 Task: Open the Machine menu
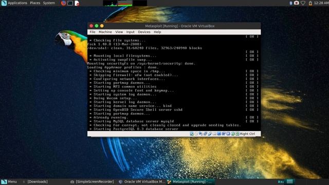pos(105,32)
